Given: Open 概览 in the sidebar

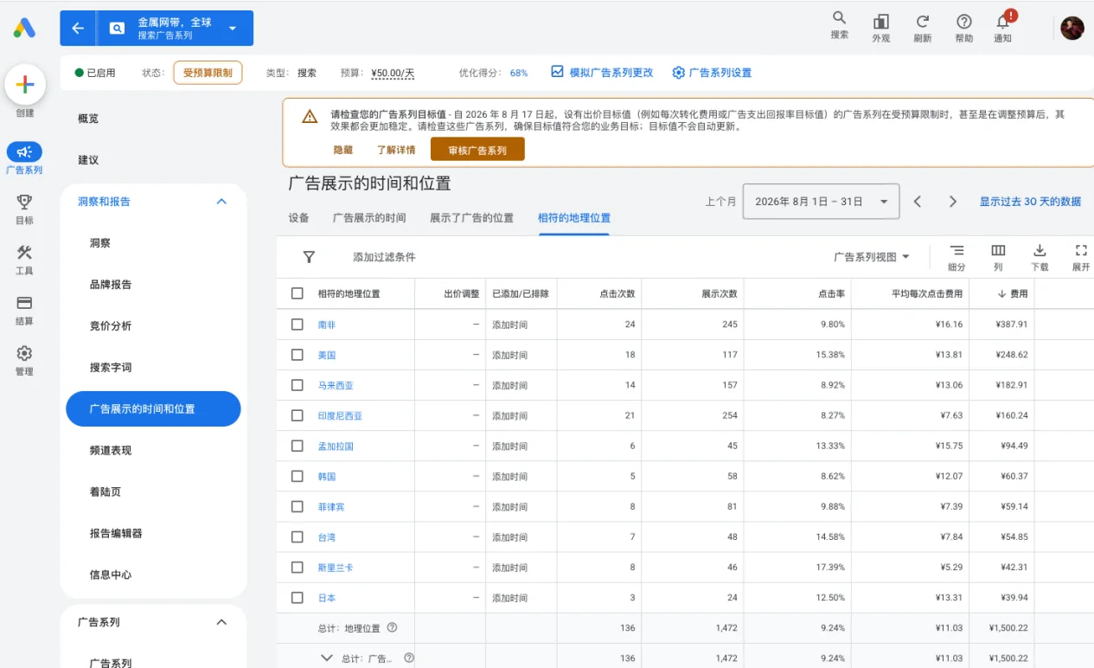Looking at the screenshot, I should point(88,119).
